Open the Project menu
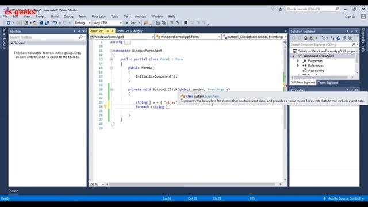Screen dimensions: 368x207 (x=41, y=17)
